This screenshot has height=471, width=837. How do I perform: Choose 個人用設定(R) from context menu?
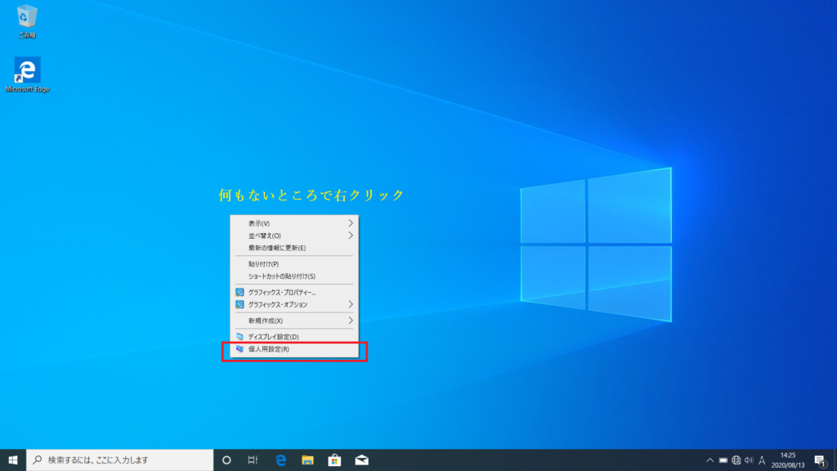click(x=294, y=349)
